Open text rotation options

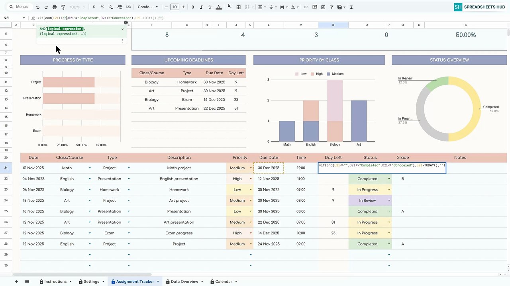[x=294, y=7]
